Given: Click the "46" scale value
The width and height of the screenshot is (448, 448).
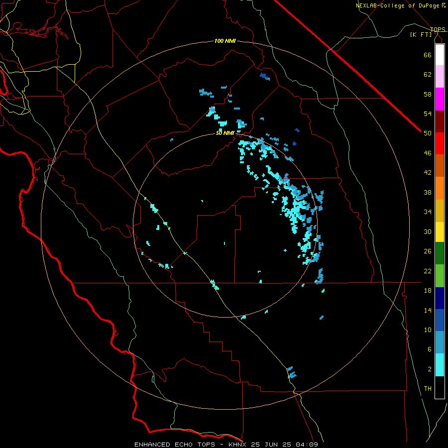Looking at the screenshot, I should click(428, 153).
